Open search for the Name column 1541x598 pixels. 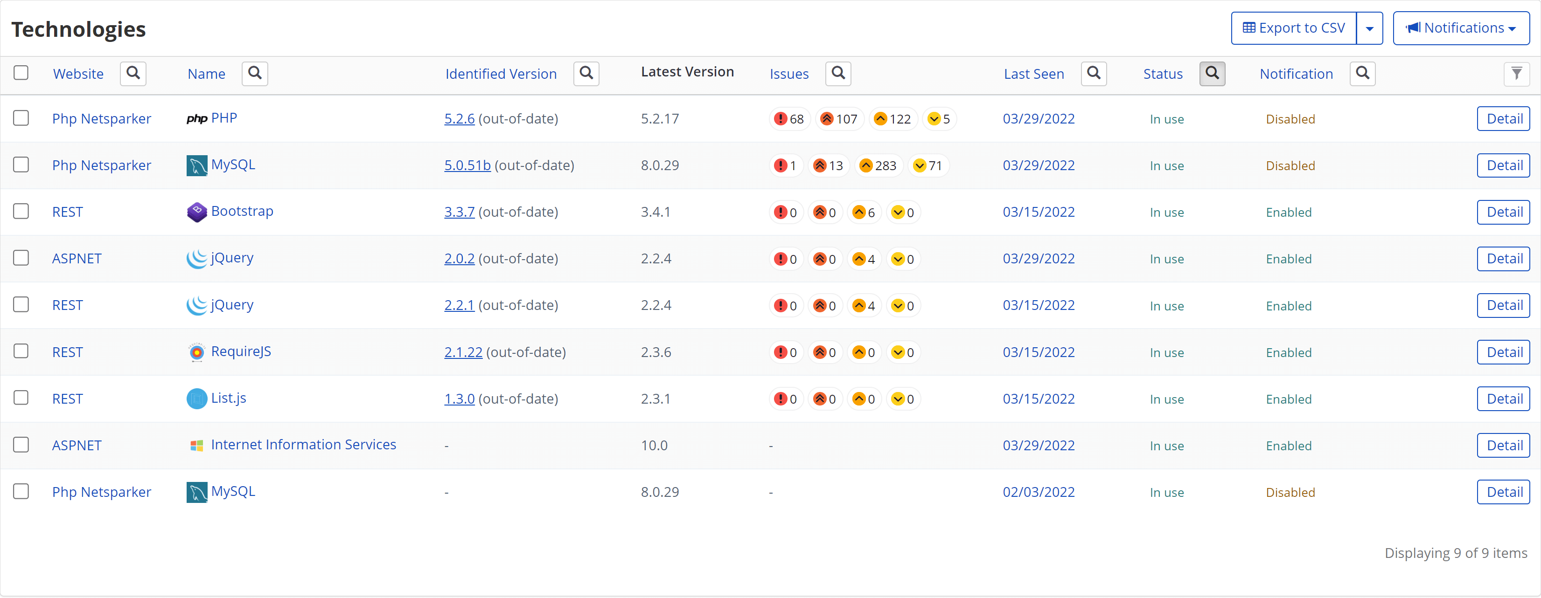tap(255, 74)
